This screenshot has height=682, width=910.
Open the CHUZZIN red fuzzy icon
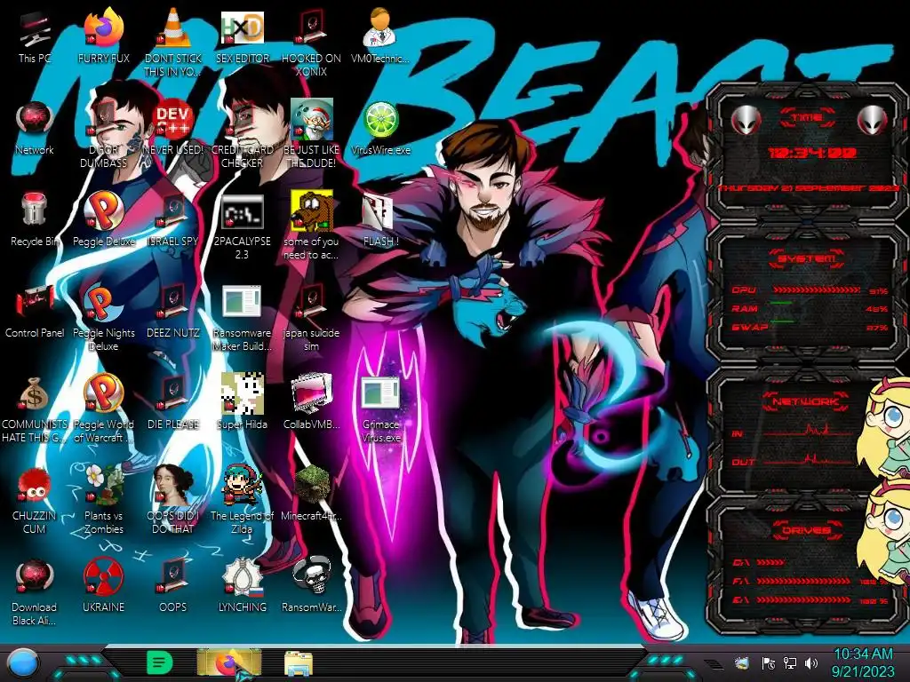[x=35, y=500]
